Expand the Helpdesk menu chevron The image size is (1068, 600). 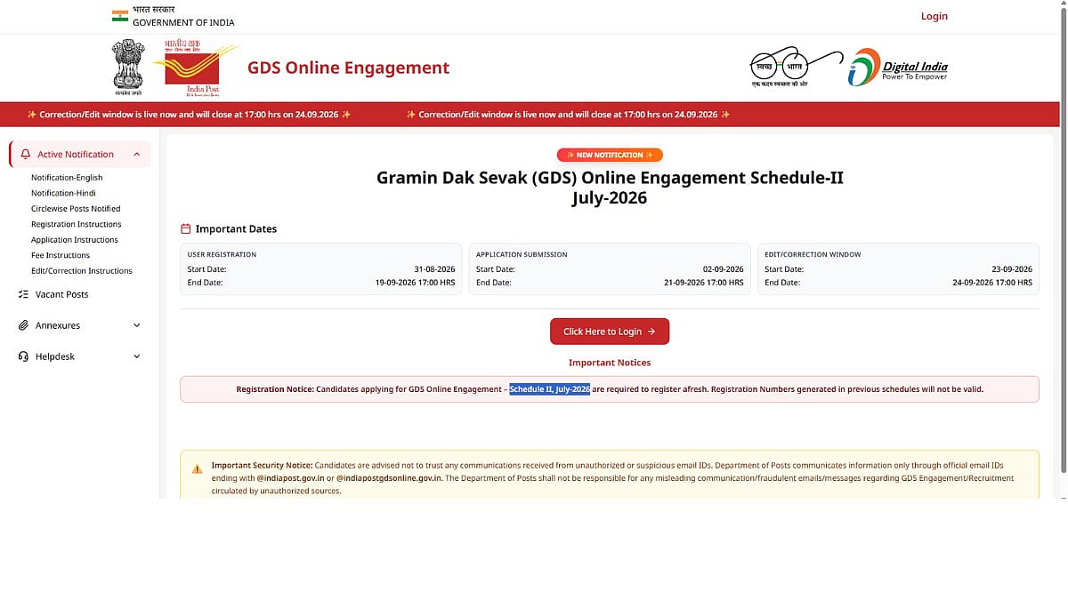point(137,356)
